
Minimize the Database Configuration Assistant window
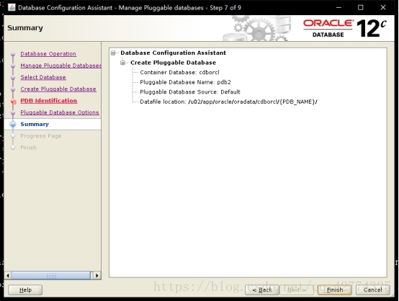[339, 8]
